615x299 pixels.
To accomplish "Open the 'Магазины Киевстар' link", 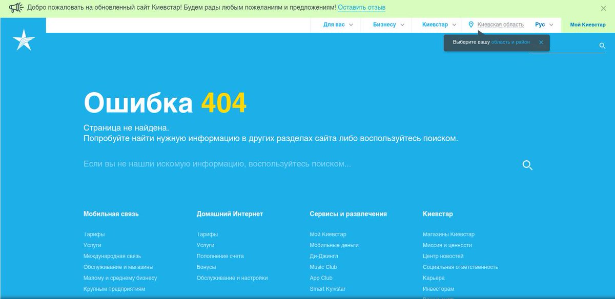I will 448,234.
